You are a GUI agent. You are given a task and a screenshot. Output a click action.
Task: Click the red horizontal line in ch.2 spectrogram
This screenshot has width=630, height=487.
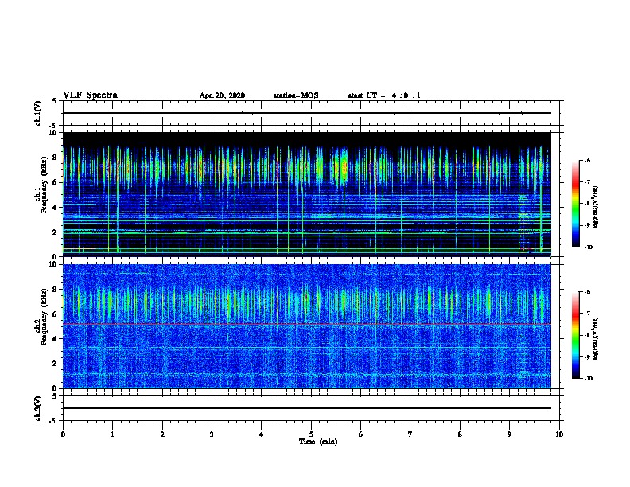306,324
